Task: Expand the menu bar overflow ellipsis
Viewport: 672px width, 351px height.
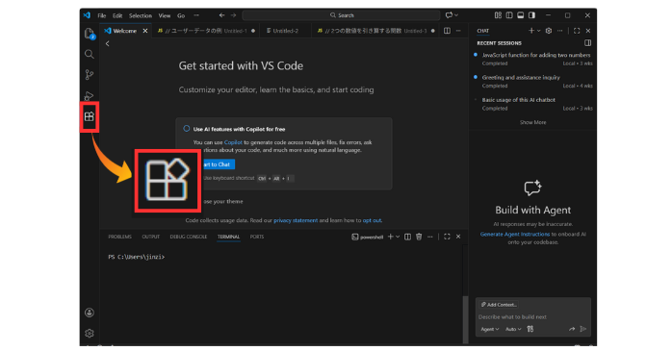Action: (196, 15)
